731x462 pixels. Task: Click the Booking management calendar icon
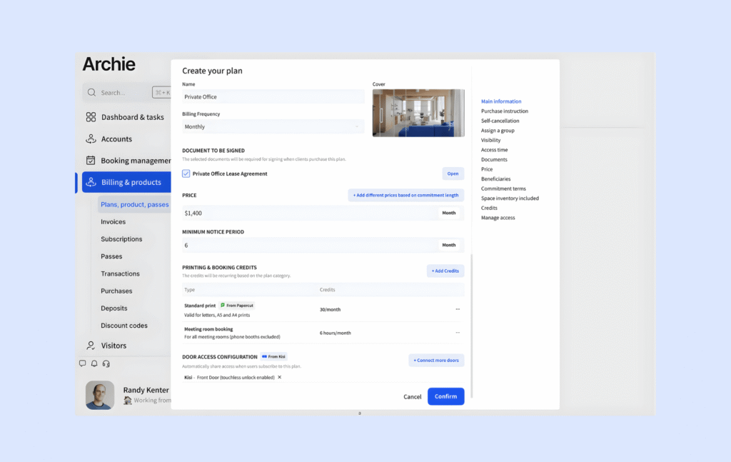pos(91,161)
